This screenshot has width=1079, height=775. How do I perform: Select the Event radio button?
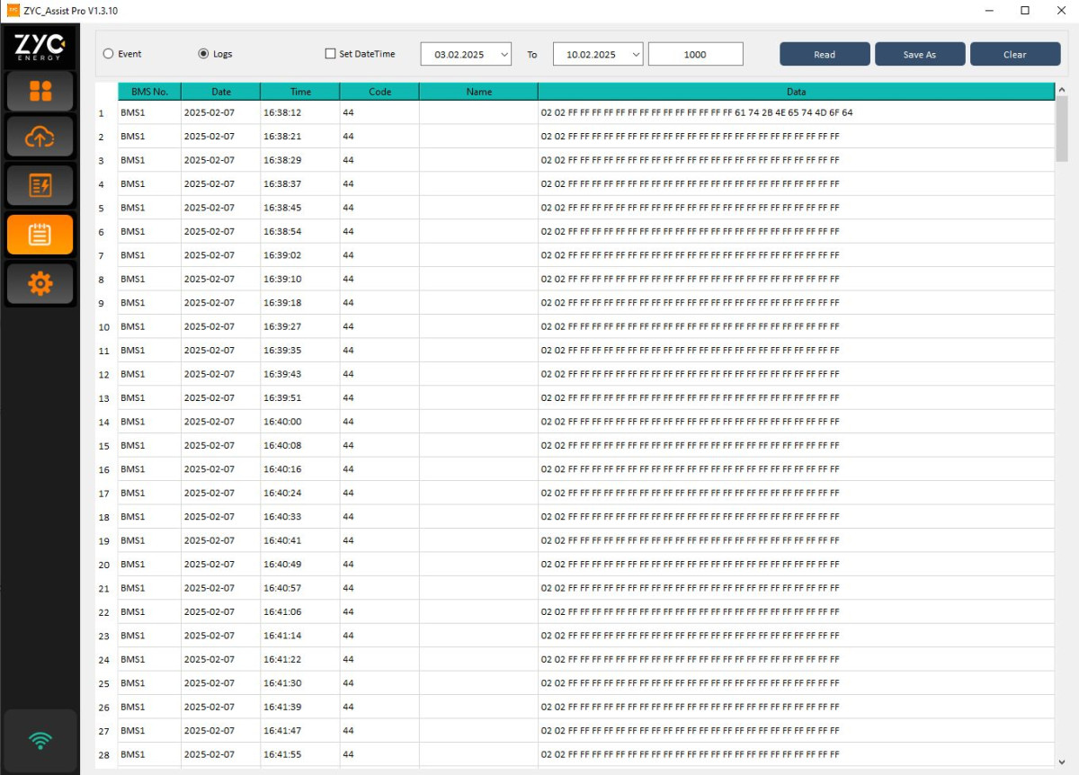(109, 54)
